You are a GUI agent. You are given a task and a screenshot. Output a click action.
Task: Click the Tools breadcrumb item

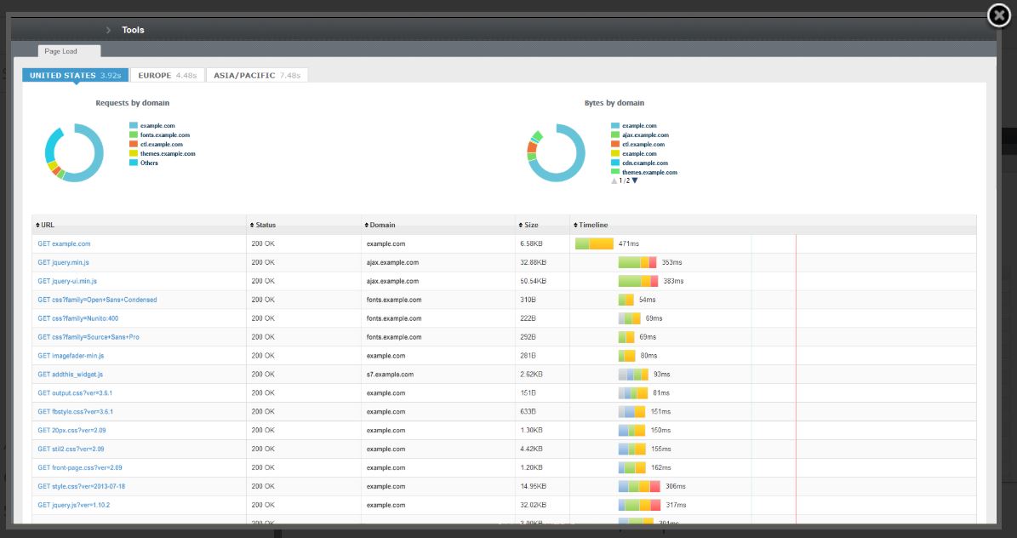coord(133,30)
